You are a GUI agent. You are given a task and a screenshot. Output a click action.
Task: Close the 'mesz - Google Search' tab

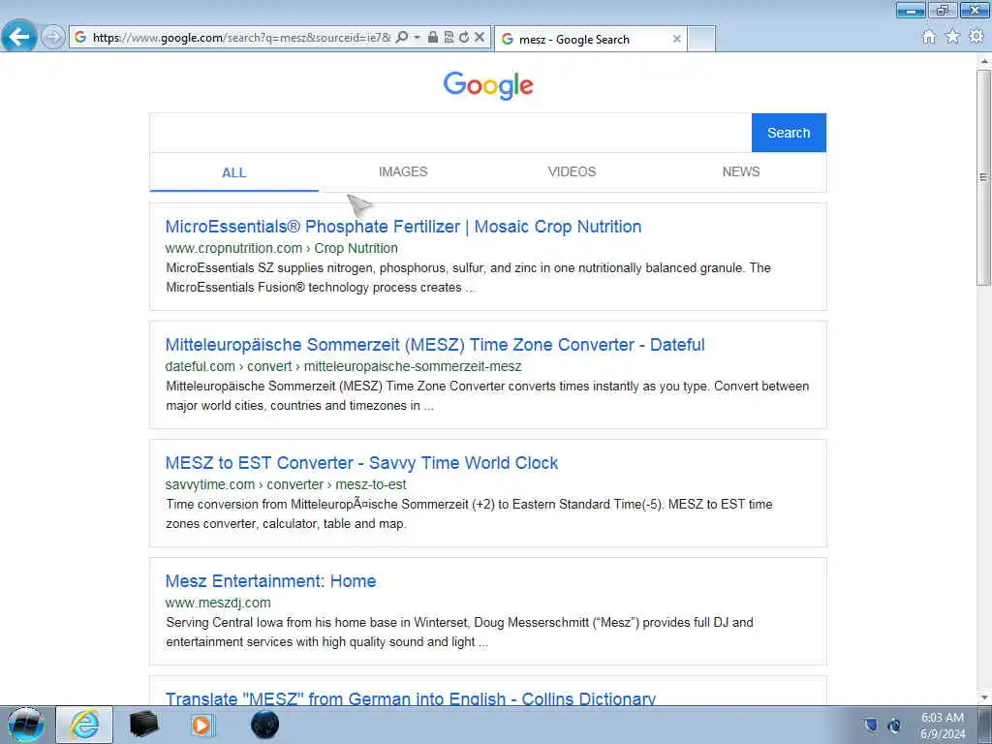[x=676, y=39]
